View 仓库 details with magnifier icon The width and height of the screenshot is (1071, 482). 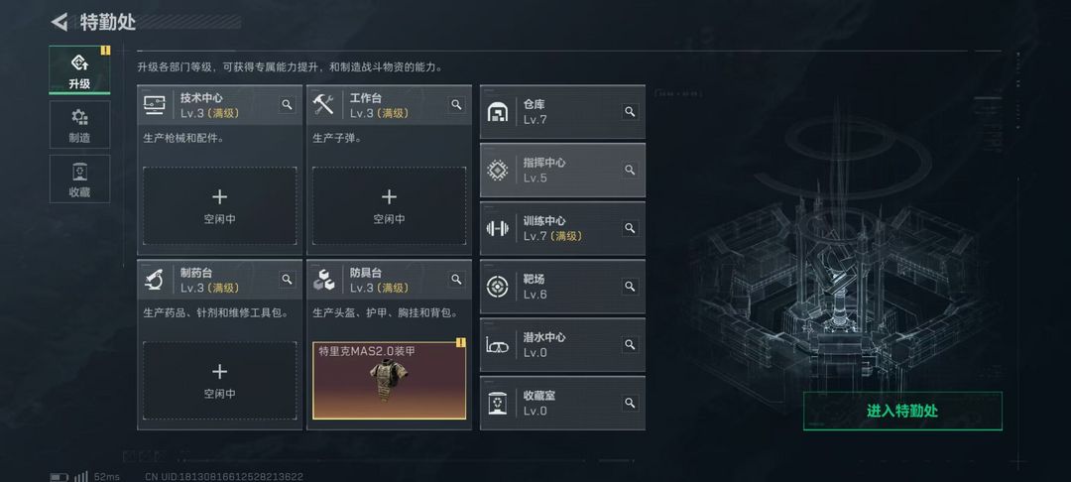630,112
